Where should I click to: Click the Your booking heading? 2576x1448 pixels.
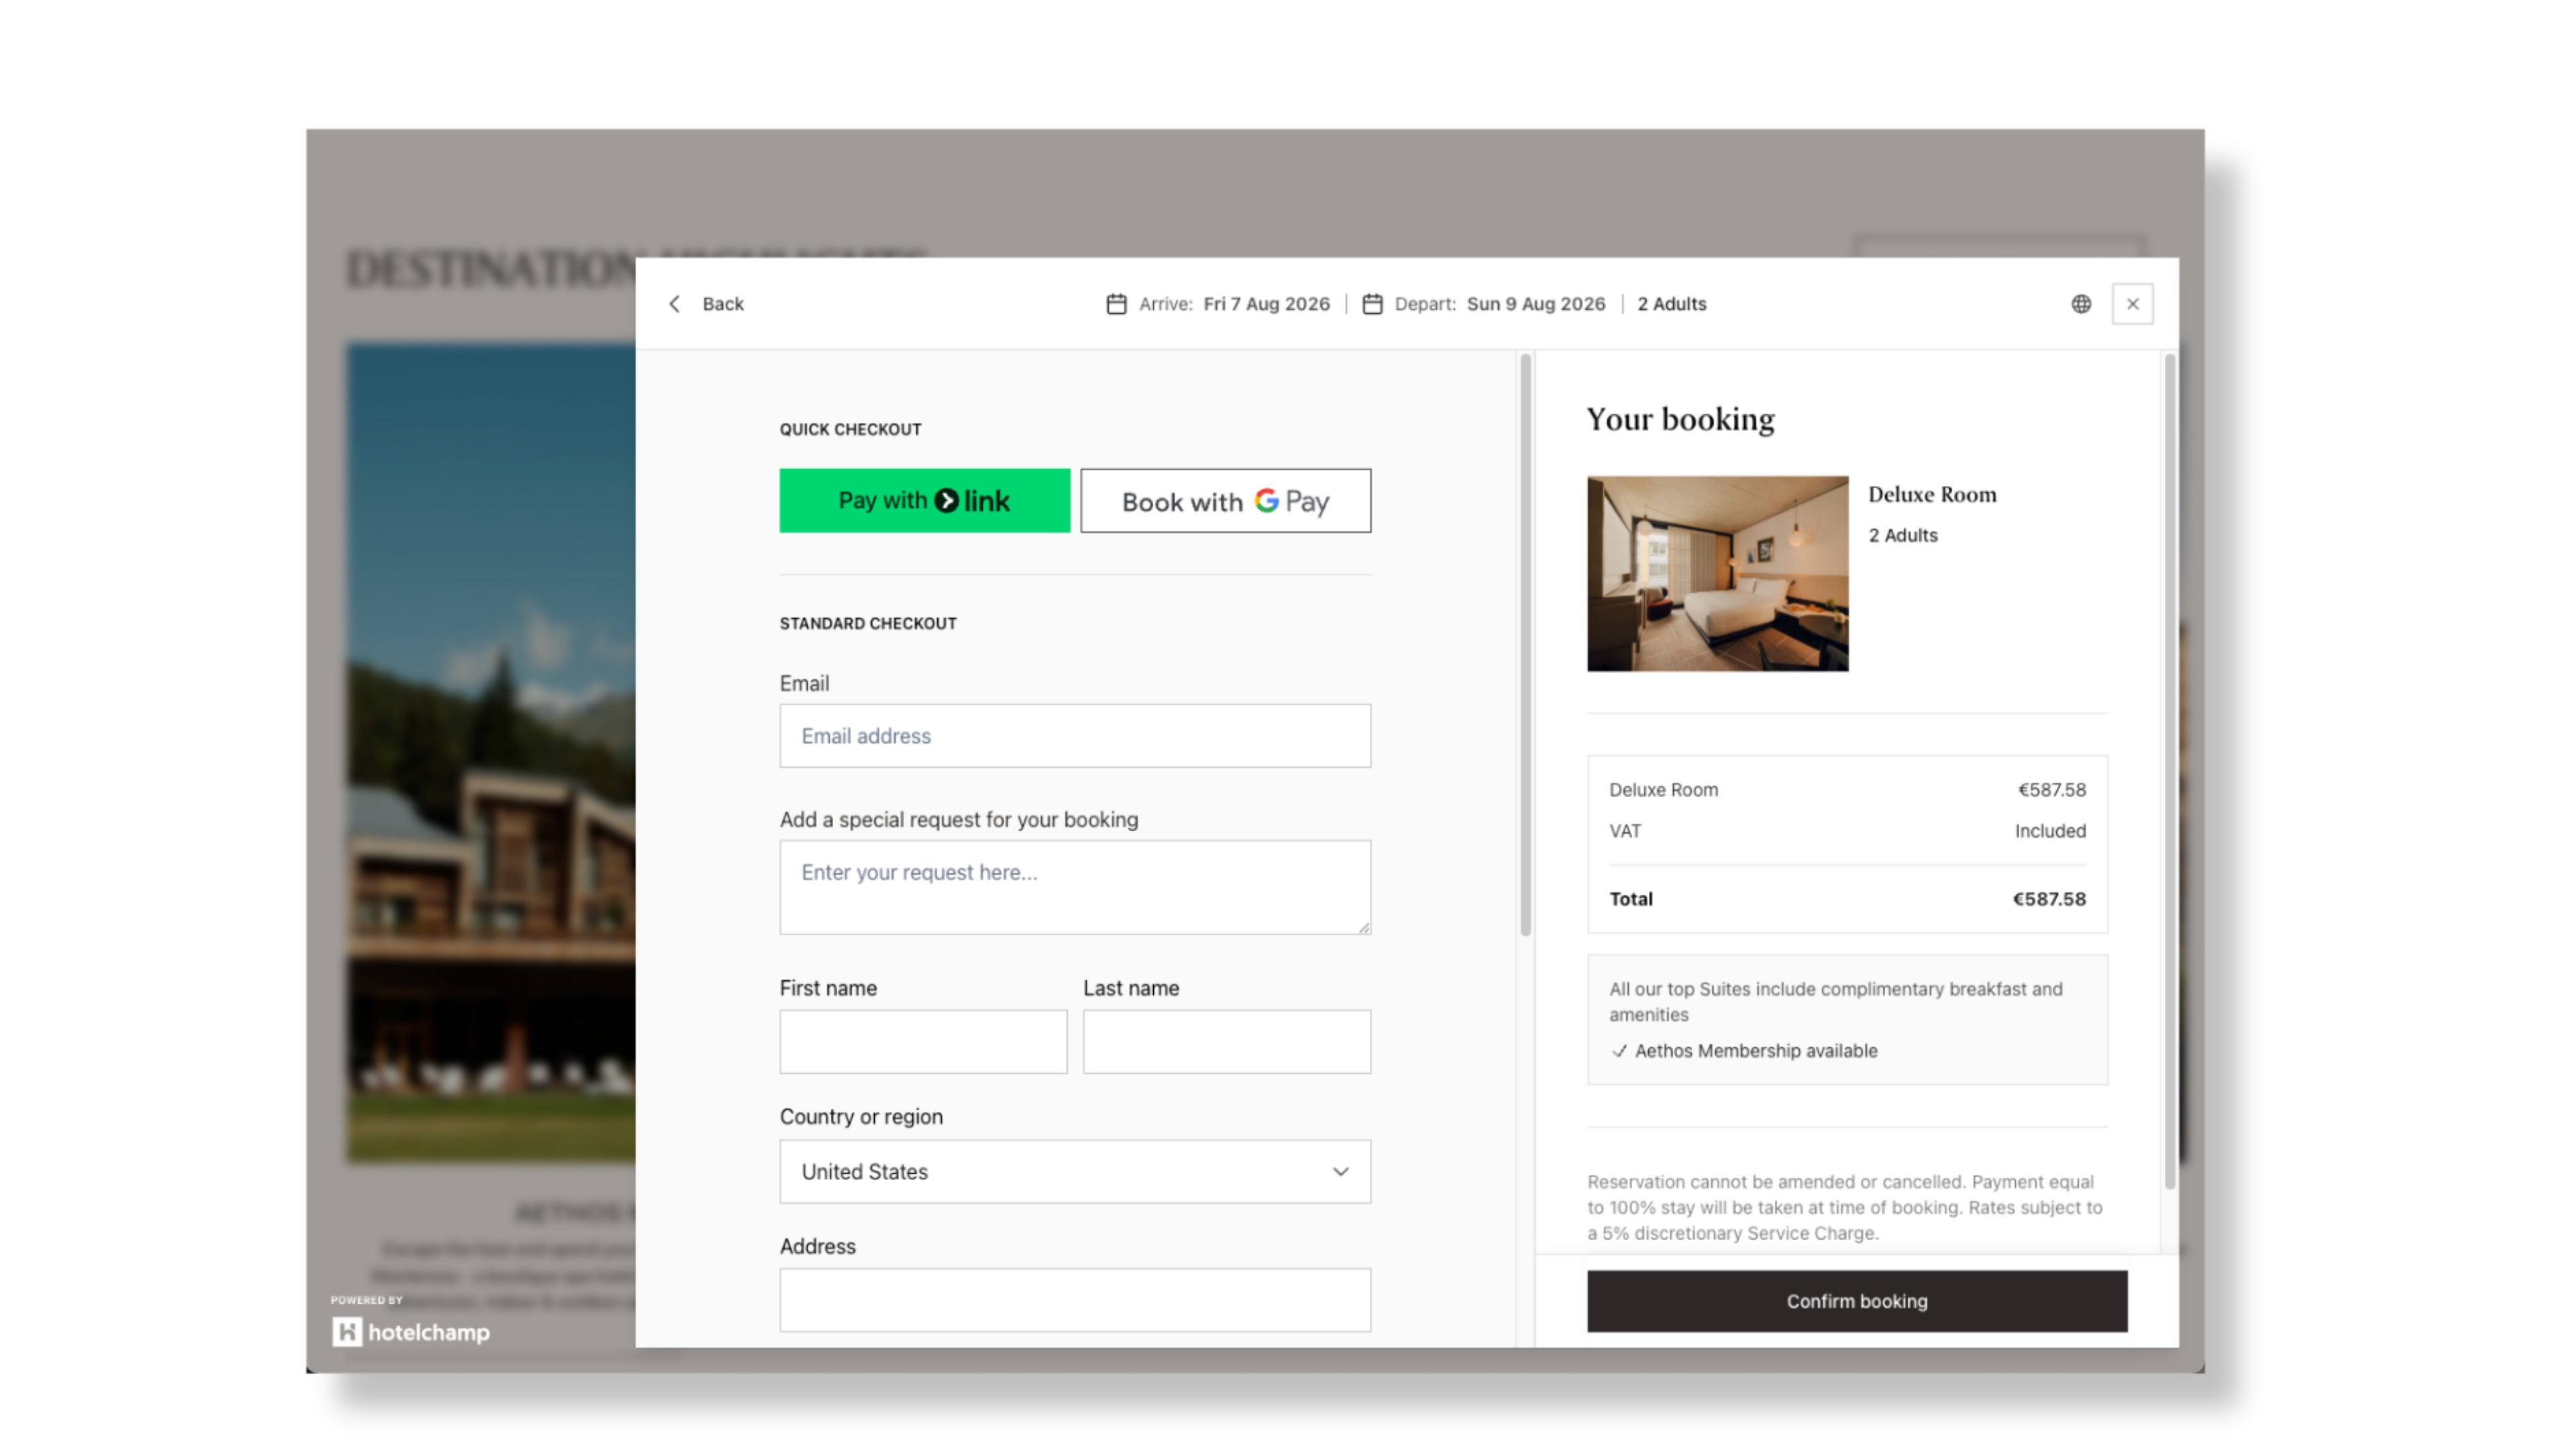pyautogui.click(x=1680, y=419)
